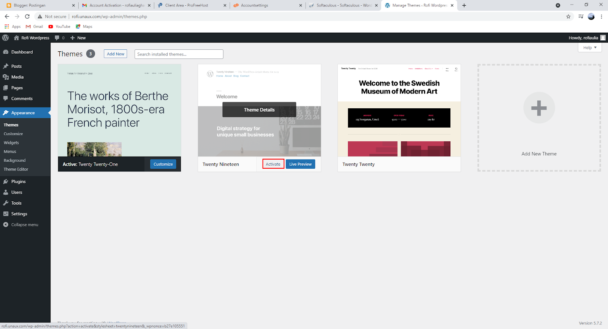608x329 pixels.
Task: Open Background submenu item
Action: pyautogui.click(x=14, y=160)
